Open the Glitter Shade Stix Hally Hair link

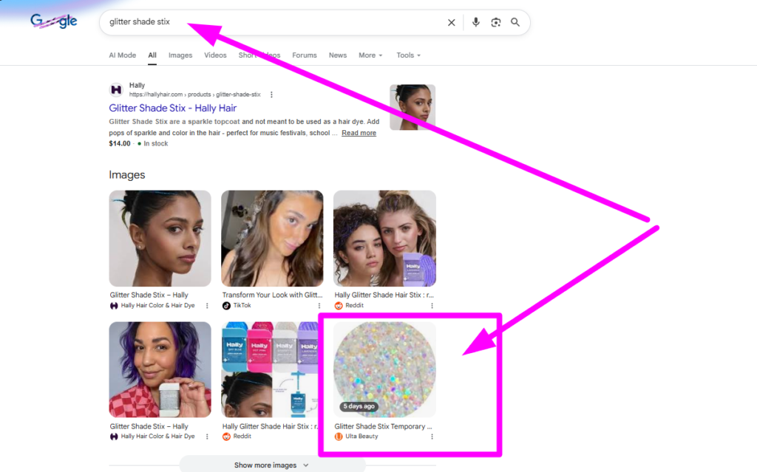click(x=172, y=108)
